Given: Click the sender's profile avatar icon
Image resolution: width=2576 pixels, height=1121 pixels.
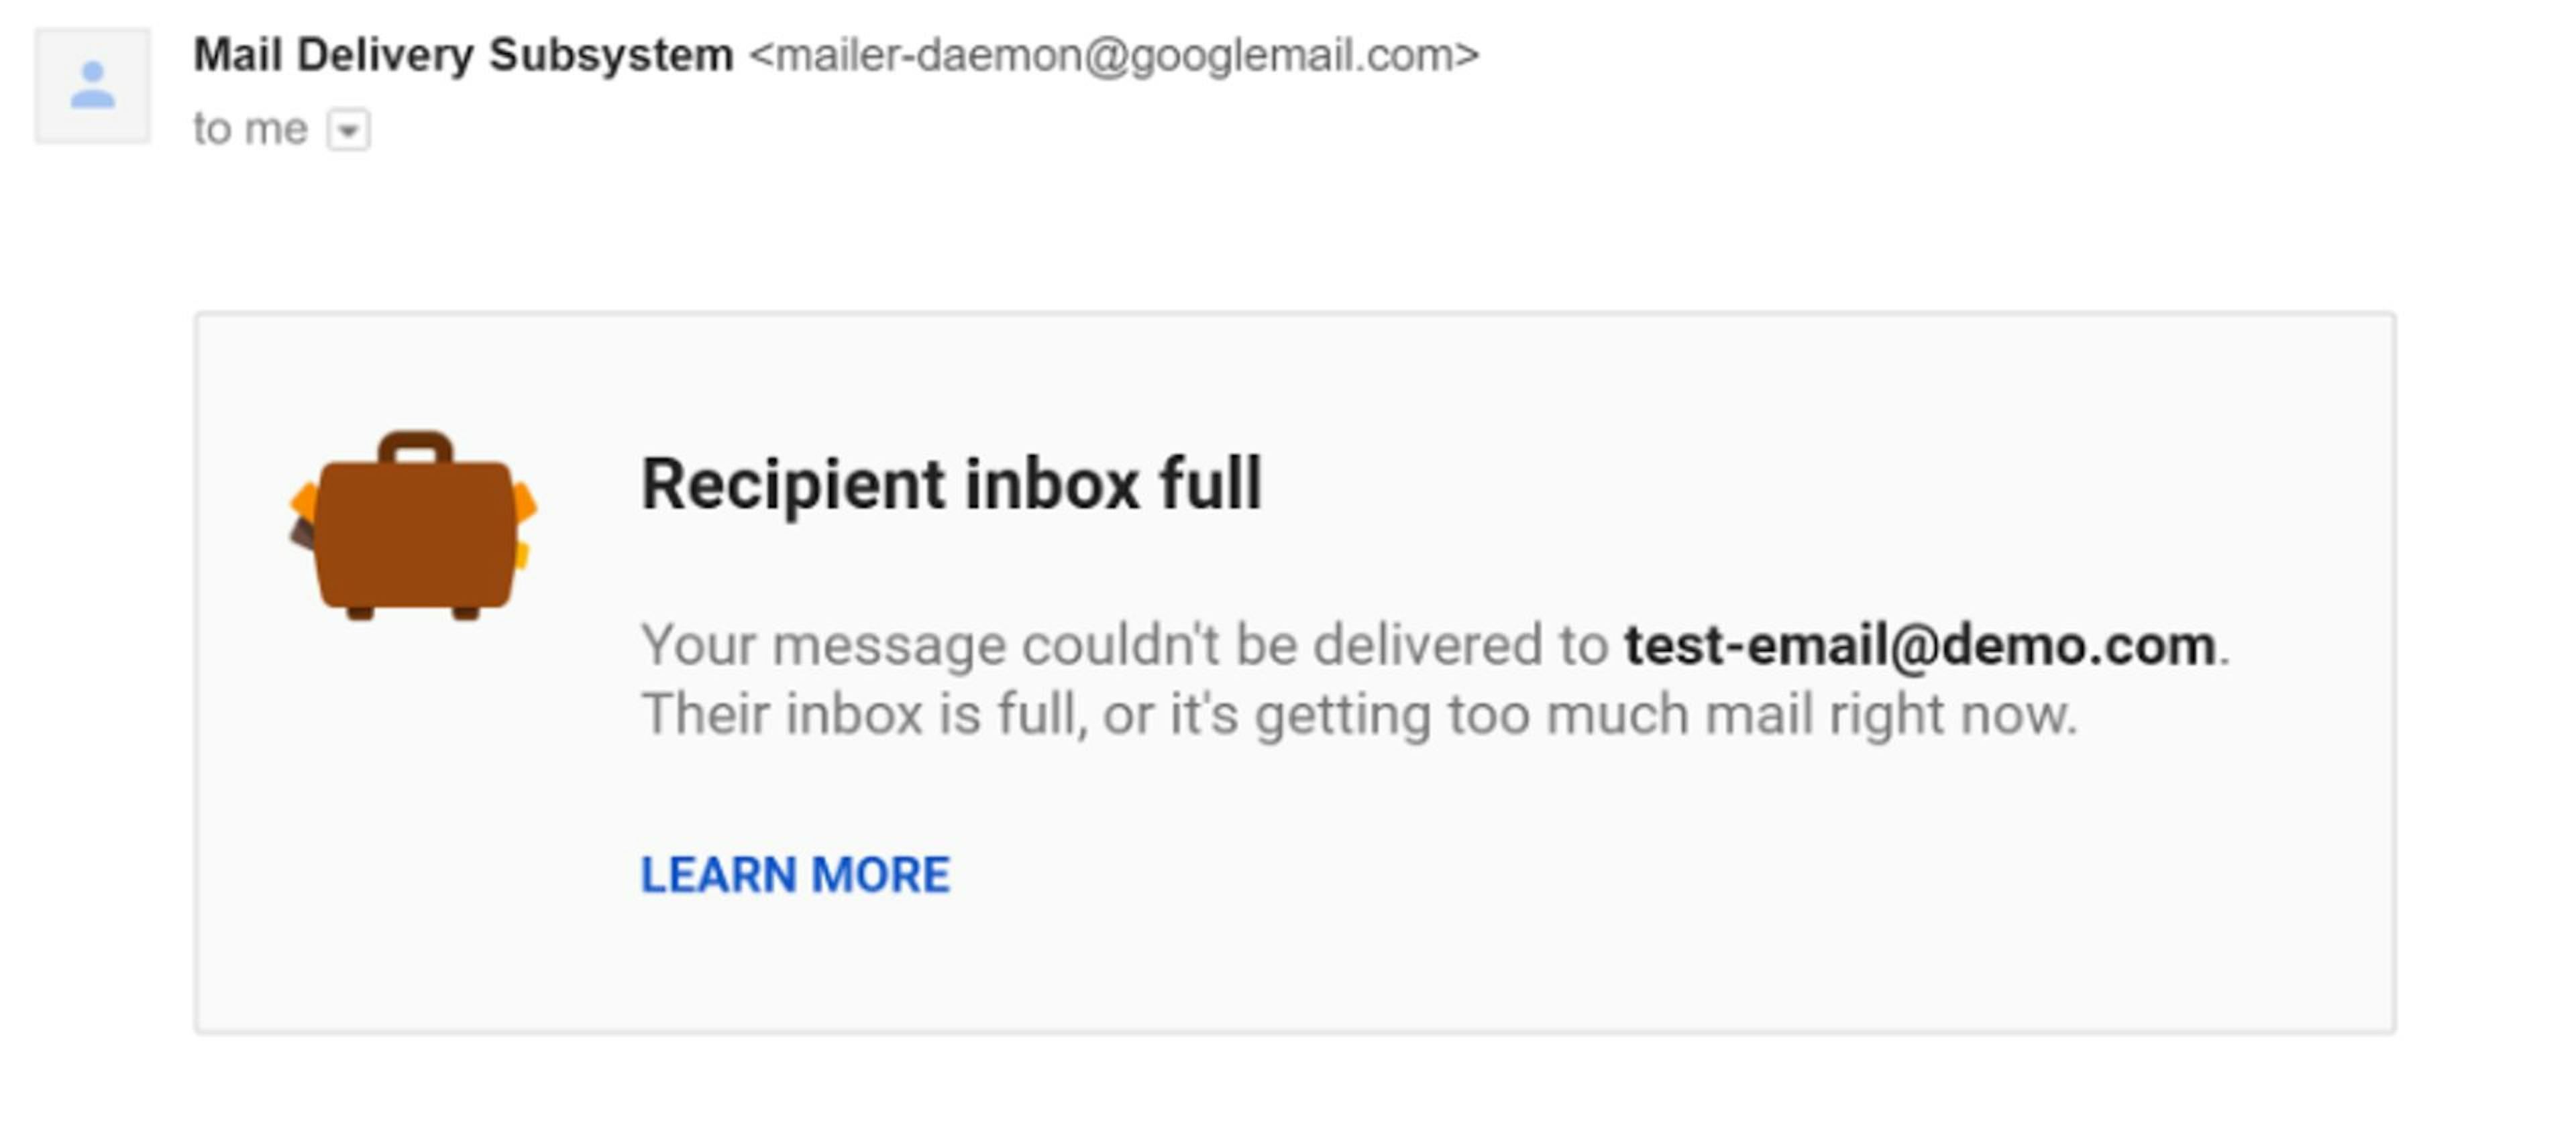Looking at the screenshot, I should pyautogui.click(x=93, y=86).
